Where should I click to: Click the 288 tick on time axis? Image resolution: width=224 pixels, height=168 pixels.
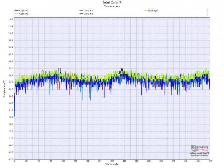point(124,161)
